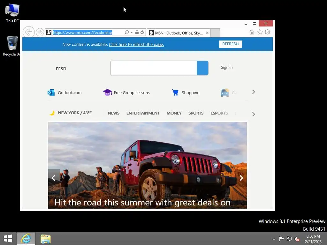Open This PC desktop icon
The width and height of the screenshot is (327, 245).
pos(12,13)
